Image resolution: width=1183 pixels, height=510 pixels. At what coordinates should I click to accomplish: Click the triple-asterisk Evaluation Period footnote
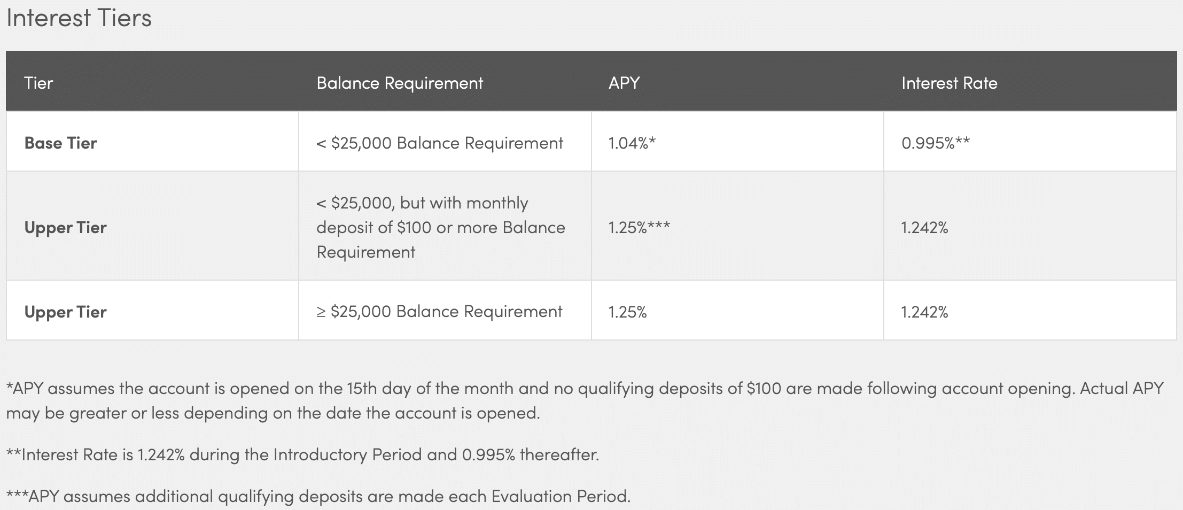coord(318,496)
